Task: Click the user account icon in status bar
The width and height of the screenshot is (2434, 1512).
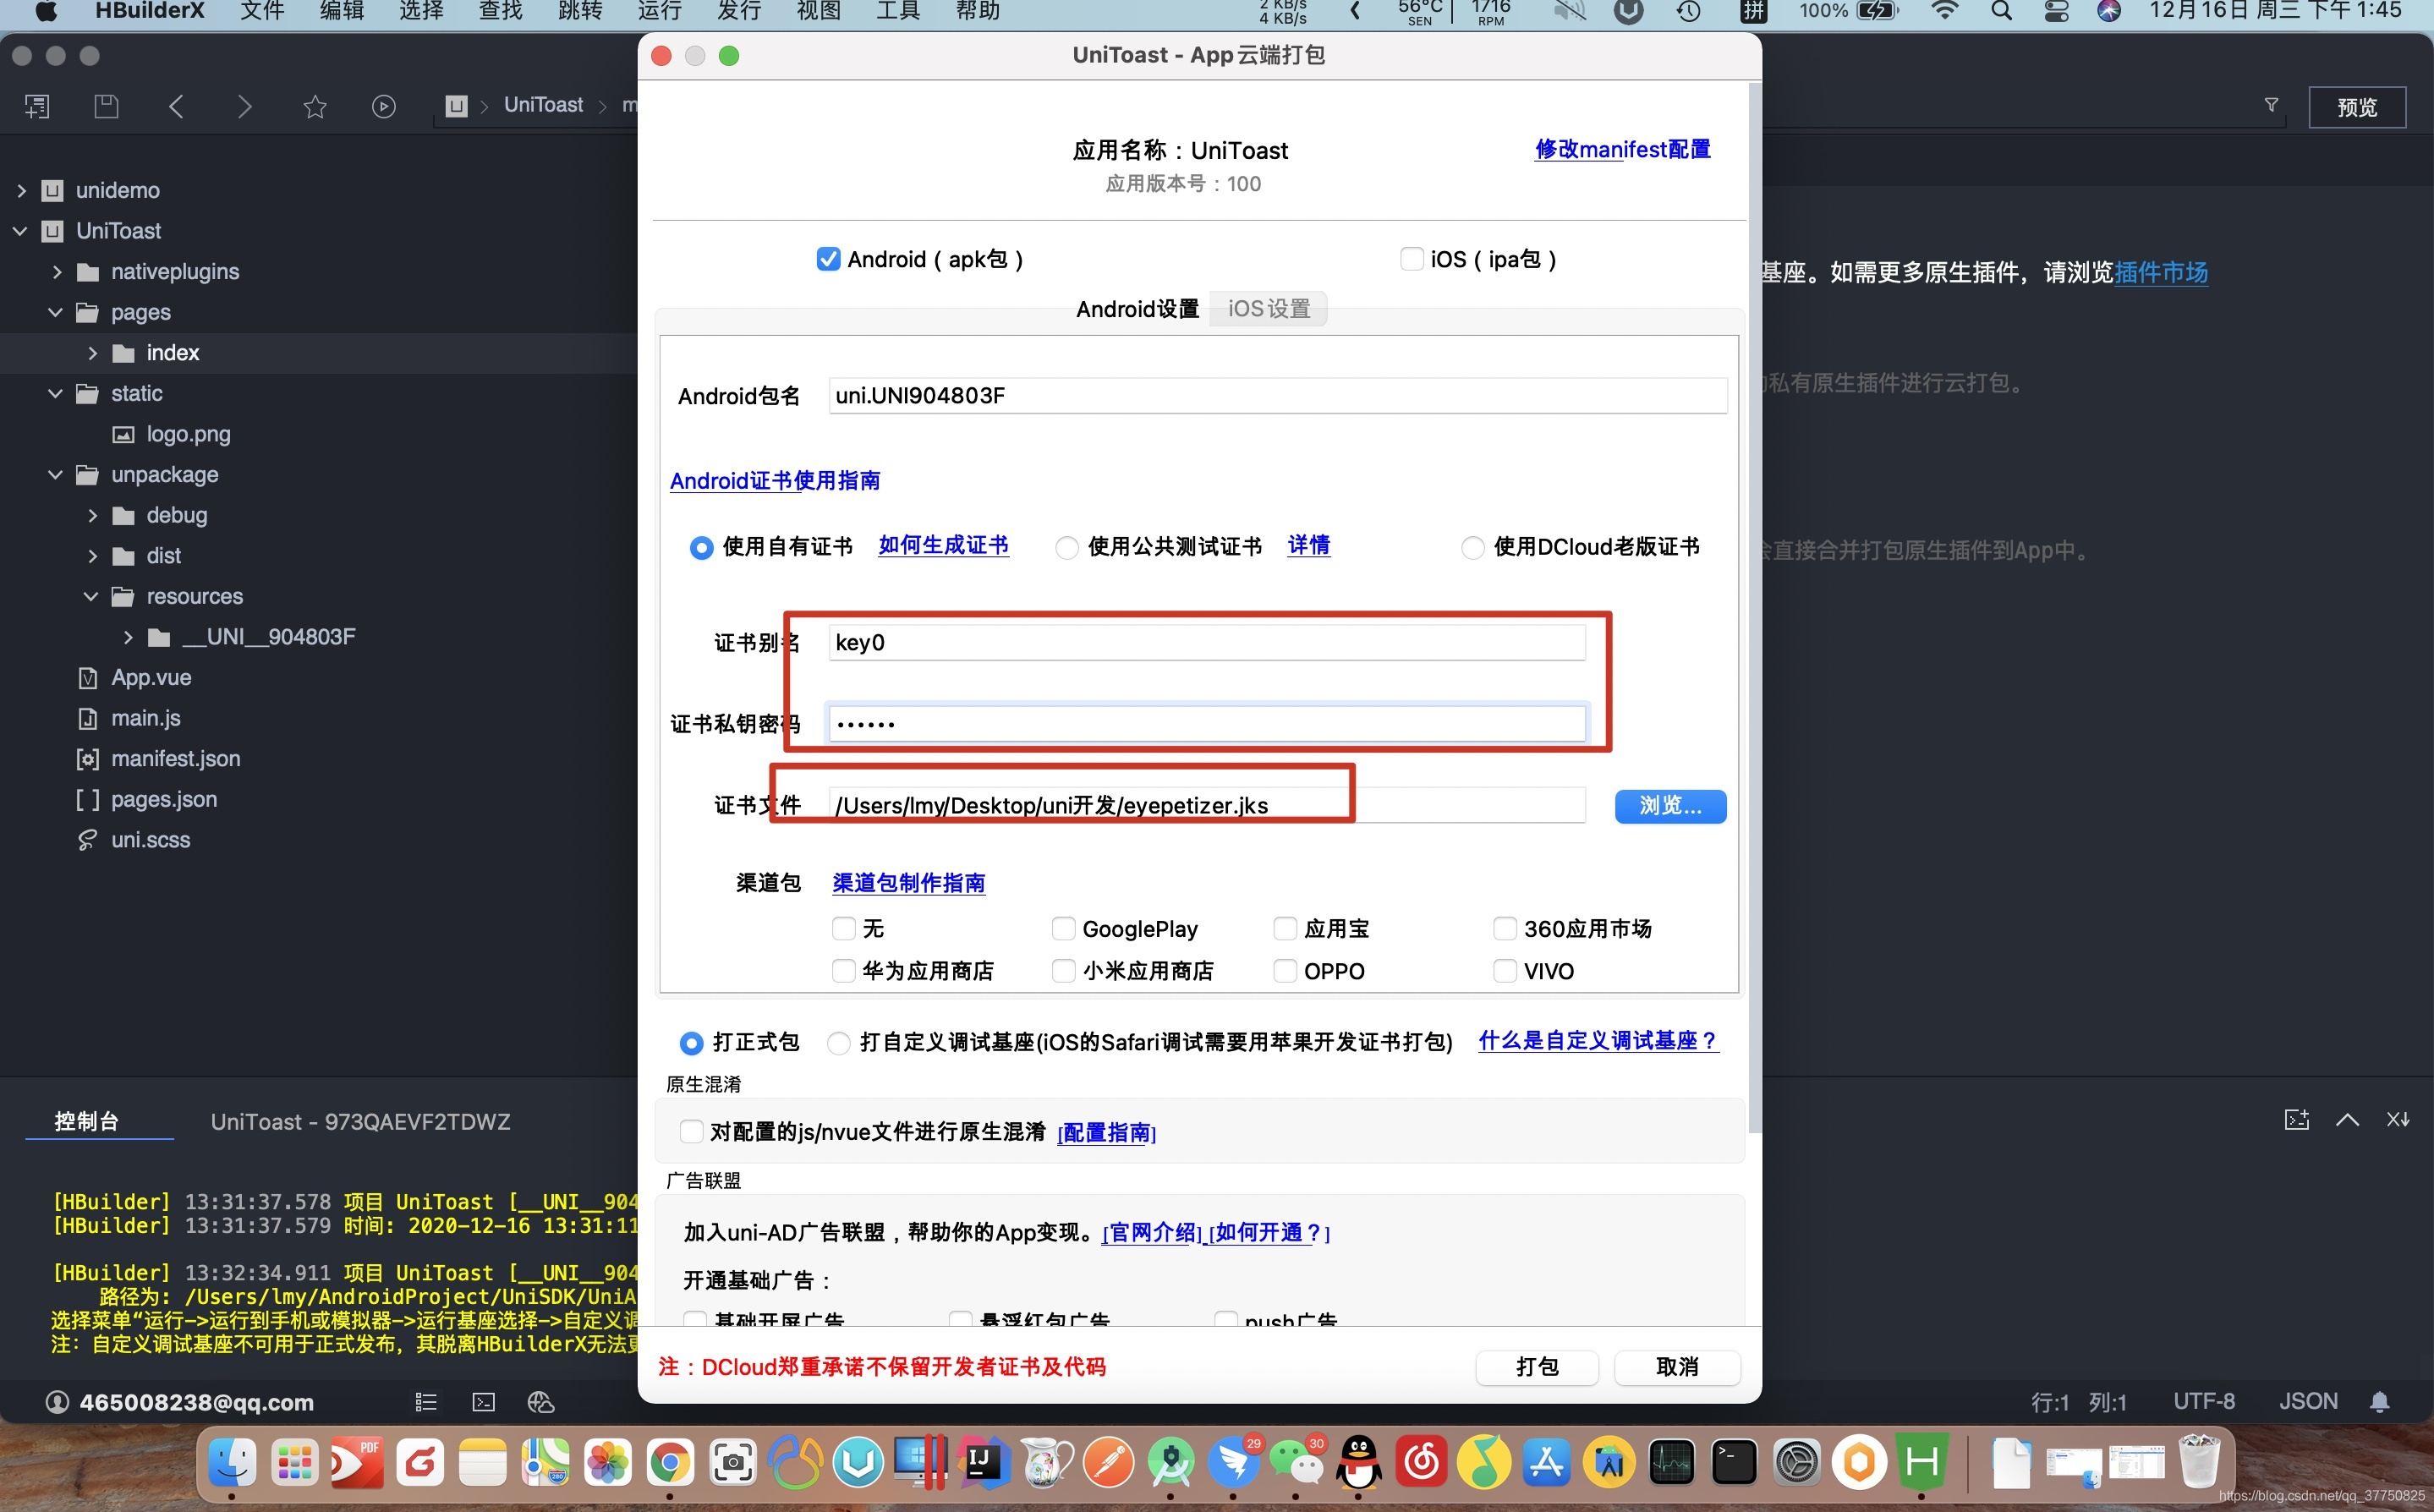Action: [x=57, y=1402]
